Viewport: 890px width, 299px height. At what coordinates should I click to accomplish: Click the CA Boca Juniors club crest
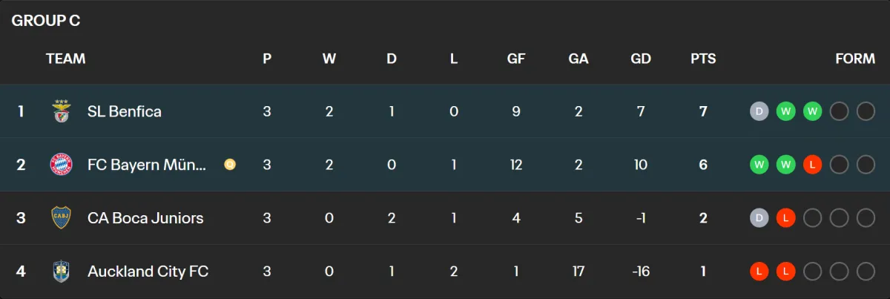(61, 218)
